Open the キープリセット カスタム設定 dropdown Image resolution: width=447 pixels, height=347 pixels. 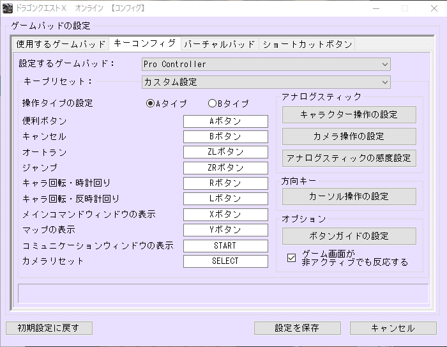pyautogui.click(x=266, y=82)
